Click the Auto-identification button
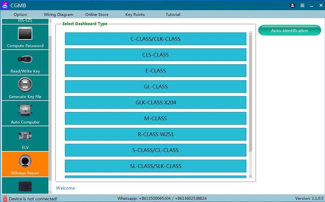The image size is (325, 202). [290, 31]
